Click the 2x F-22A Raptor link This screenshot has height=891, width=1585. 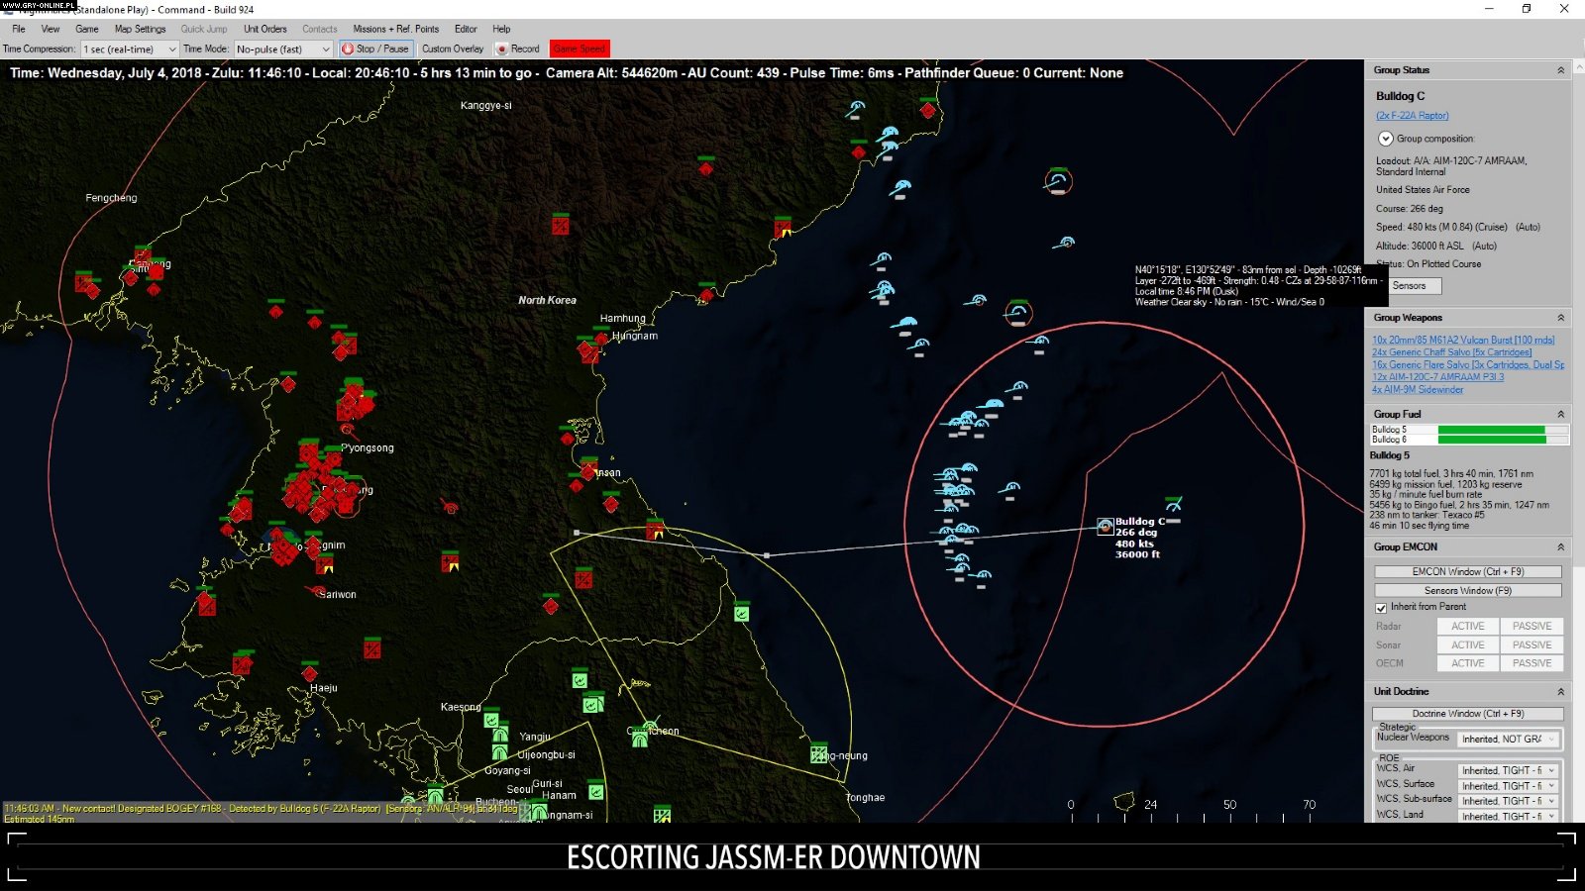[1411, 115]
